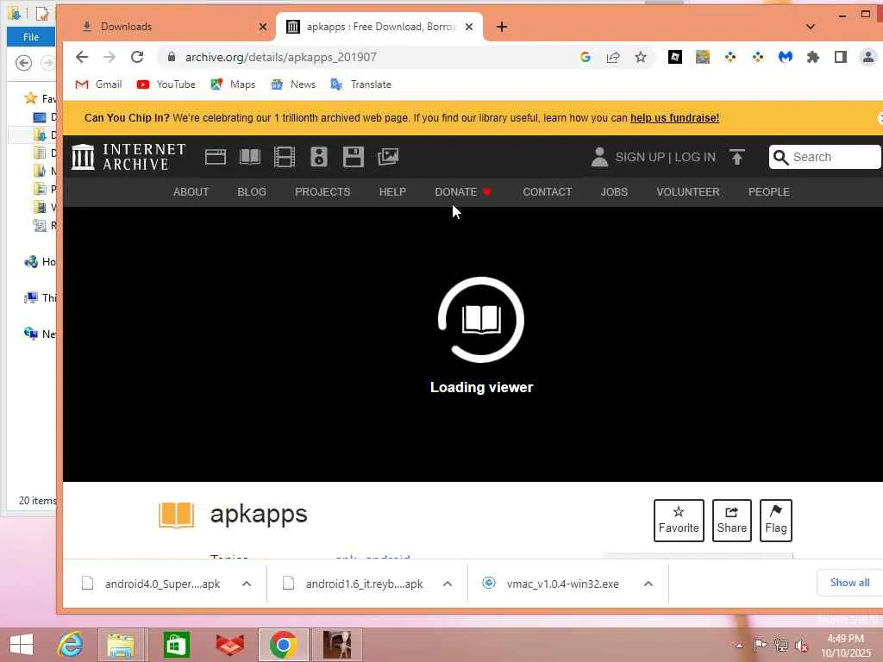The image size is (883, 662).
Task: Click the Google icon in the address bar
Action: pos(586,57)
